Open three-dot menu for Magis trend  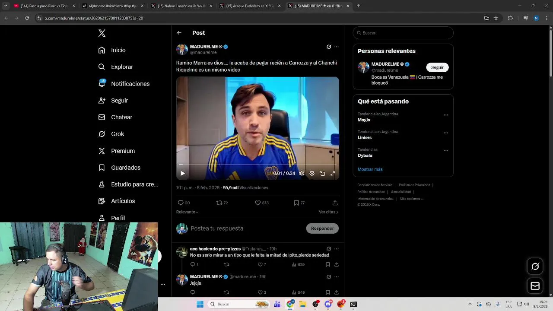[x=446, y=115]
